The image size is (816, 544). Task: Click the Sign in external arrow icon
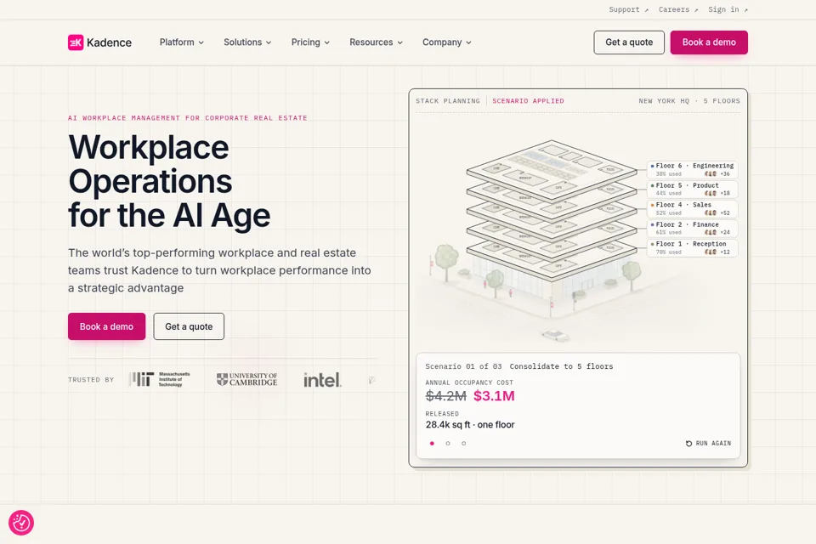point(745,10)
